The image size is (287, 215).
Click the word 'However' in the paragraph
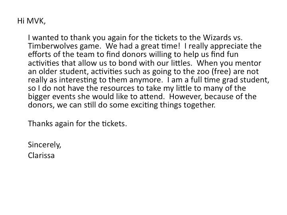186,97
